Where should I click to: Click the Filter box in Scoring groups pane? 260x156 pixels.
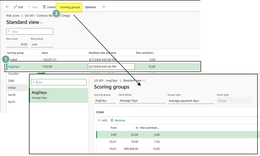[x=59, y=82]
